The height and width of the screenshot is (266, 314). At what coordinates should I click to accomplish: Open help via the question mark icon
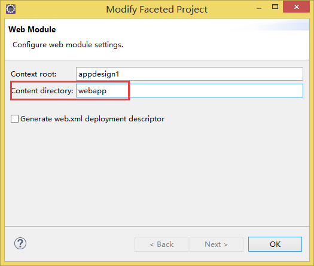click(x=20, y=243)
